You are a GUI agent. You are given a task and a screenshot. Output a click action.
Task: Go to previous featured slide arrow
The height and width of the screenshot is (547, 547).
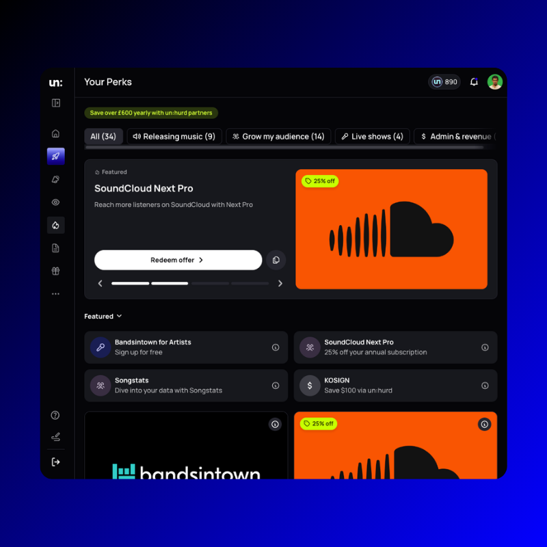(x=101, y=283)
